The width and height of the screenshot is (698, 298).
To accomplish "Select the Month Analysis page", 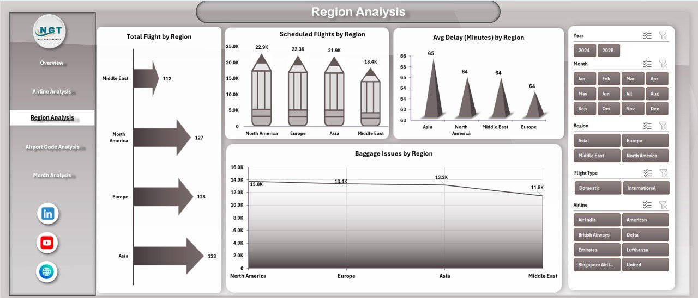I will click(x=52, y=176).
